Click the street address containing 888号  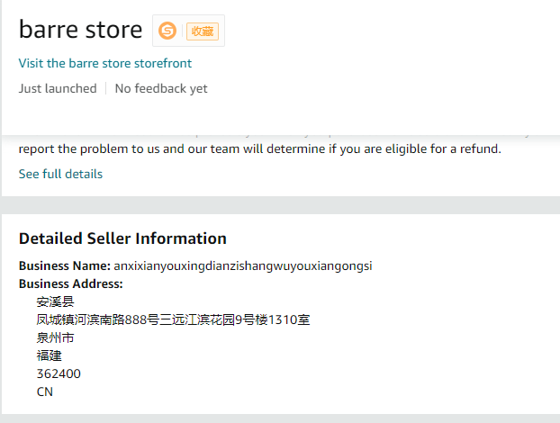coord(173,319)
